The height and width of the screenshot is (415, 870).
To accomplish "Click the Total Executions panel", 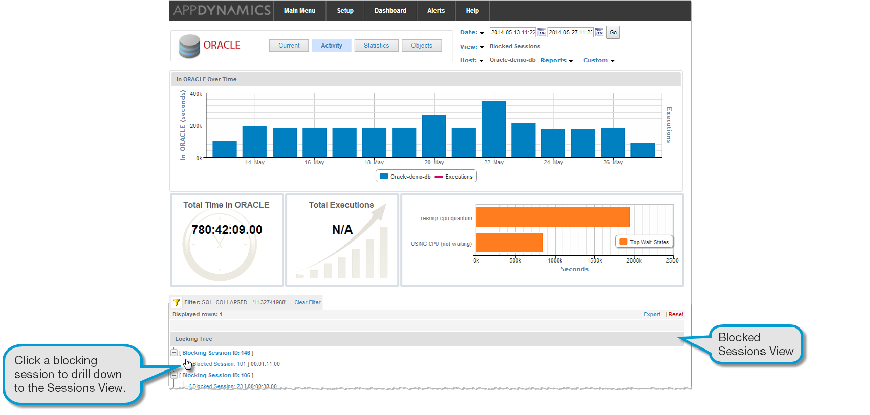I will 342,240.
